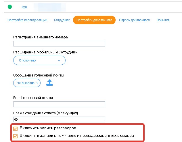Image resolution: width=182 pixels, height=142 pixels.
Task: Switch to the Настройка переадресации tab
Action: (x=28, y=20)
